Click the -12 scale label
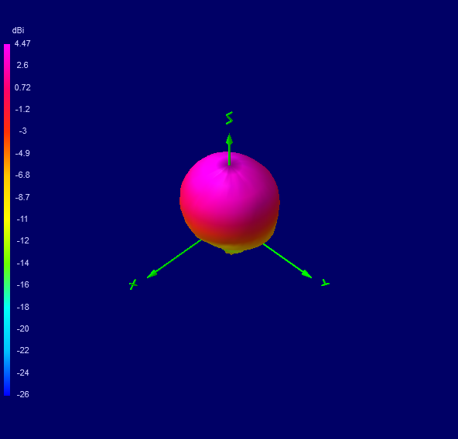 pos(22,240)
